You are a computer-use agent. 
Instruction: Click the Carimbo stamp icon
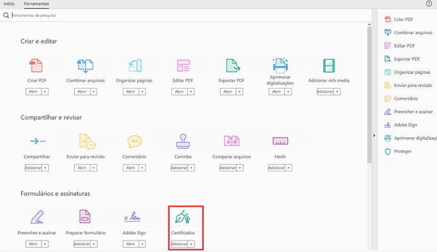(x=183, y=141)
